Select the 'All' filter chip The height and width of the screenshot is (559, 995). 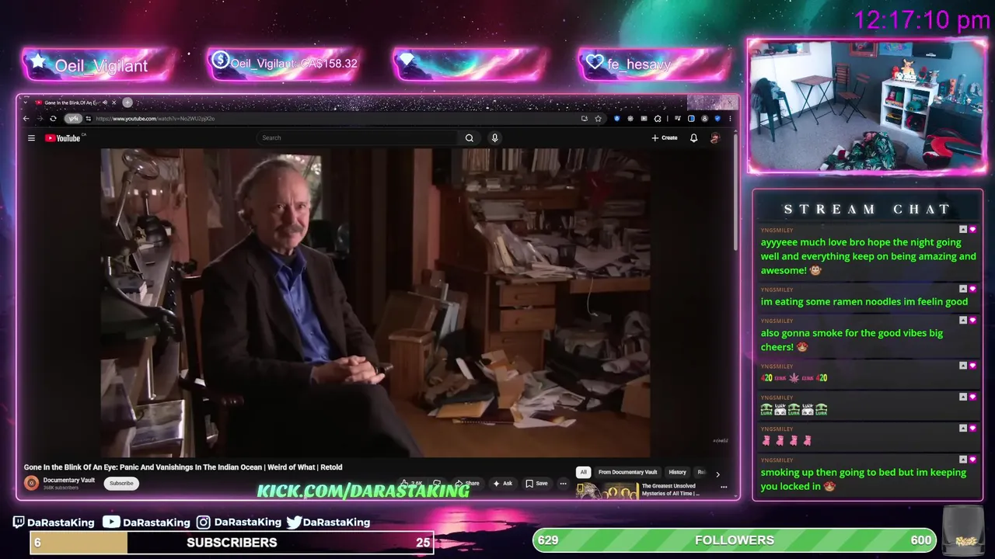coord(583,472)
